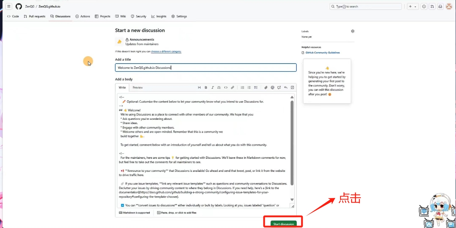This screenshot has height=228, width=456.
Task: Click the discussion title input field
Action: tap(206, 68)
